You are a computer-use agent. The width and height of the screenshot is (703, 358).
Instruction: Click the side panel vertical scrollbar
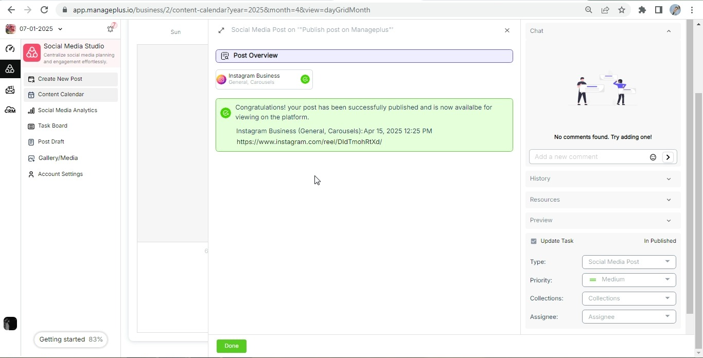pos(690,167)
